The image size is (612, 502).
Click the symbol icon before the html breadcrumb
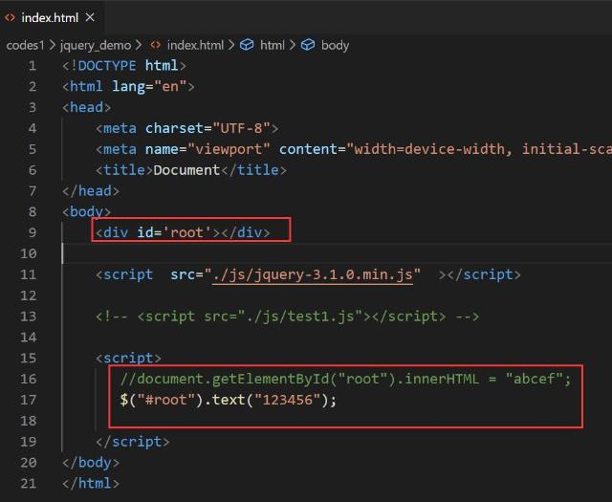click(x=247, y=45)
